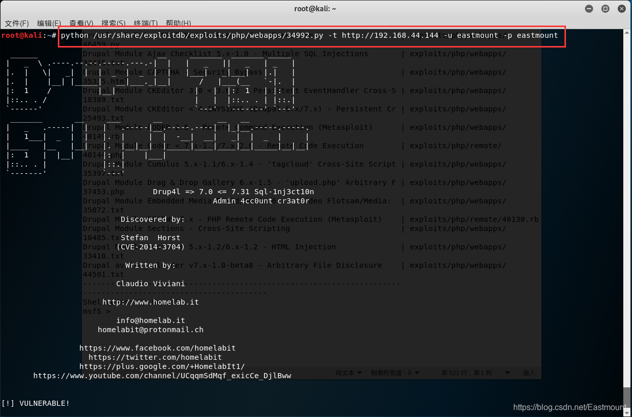Click the 插入 status indicator

click(x=529, y=373)
